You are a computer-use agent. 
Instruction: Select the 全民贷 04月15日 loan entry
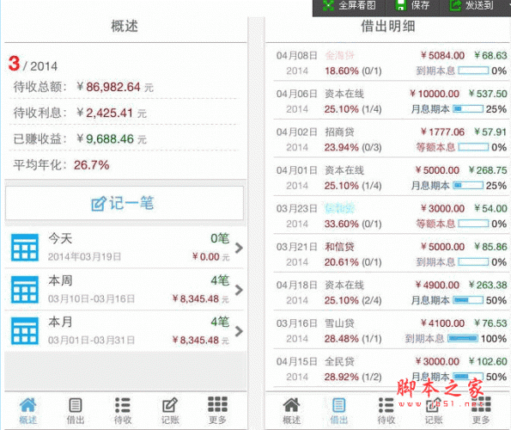click(391, 369)
